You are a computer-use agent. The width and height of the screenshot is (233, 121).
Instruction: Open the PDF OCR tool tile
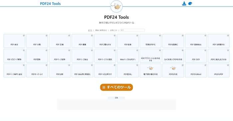196,56
